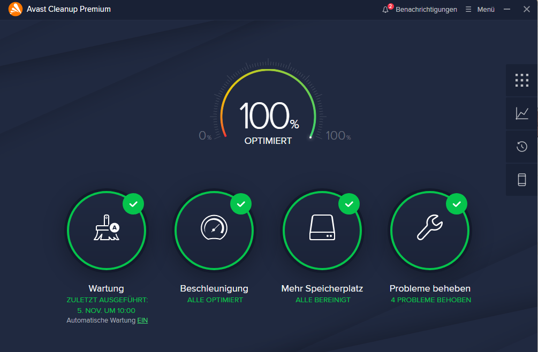Click the Probleme beheben wrench icon
538x352 pixels.
(429, 229)
